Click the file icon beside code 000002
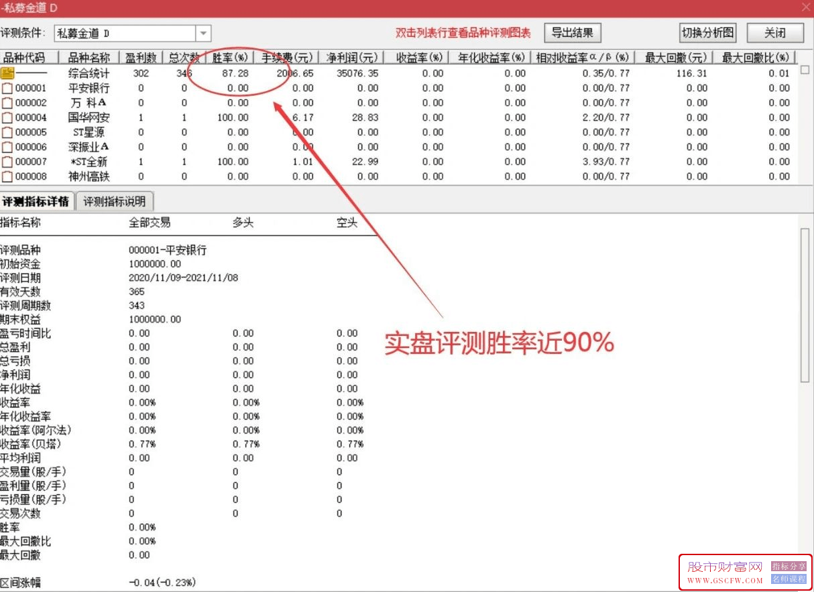 click(x=7, y=103)
